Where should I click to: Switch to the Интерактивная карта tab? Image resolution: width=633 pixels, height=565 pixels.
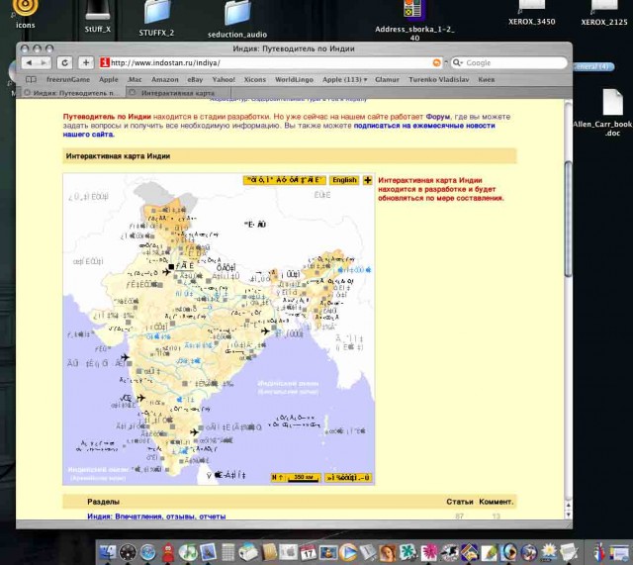coord(178,93)
